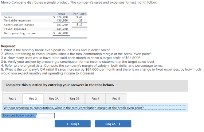
Task: Click the left chevron on the Req 1 button
Action: pyautogui.click(x=67, y=124)
